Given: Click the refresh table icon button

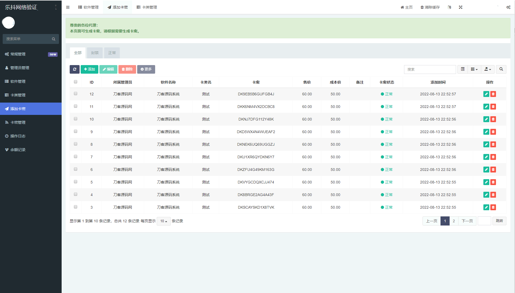Looking at the screenshot, I should (74, 69).
